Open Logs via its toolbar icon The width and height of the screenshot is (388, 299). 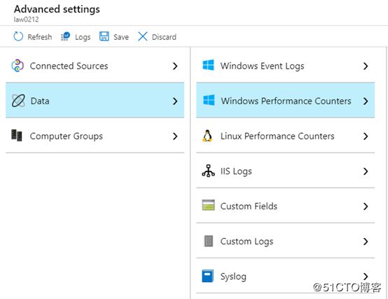point(66,36)
